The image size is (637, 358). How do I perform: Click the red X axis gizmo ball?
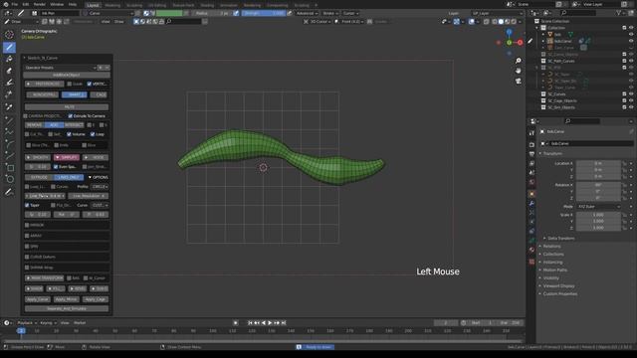click(520, 42)
